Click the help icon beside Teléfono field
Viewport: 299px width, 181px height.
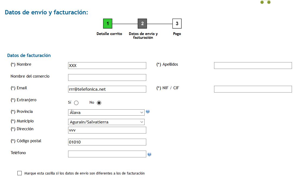pos(149,154)
